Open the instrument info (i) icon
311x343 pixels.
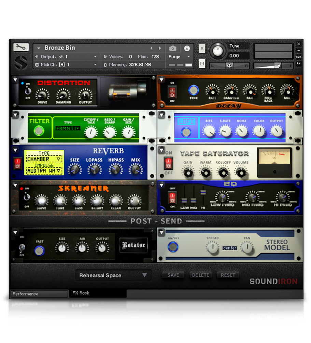tap(186, 48)
